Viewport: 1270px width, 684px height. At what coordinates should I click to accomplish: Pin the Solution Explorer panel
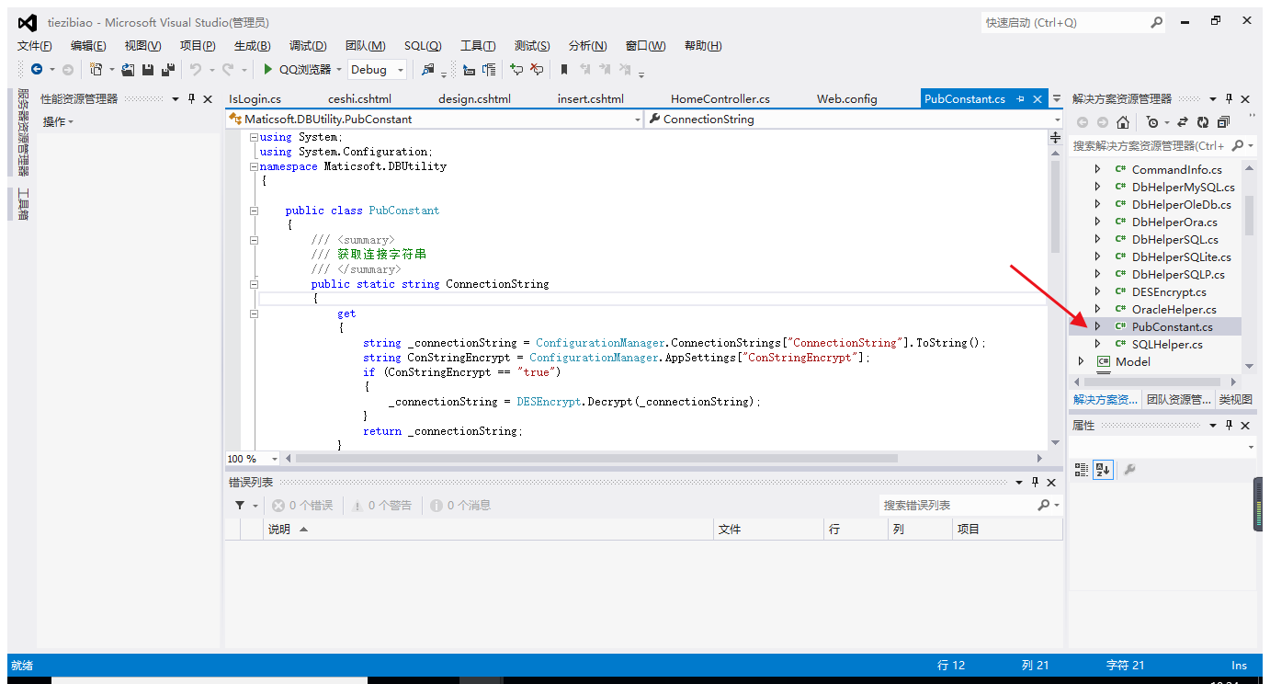(1229, 98)
